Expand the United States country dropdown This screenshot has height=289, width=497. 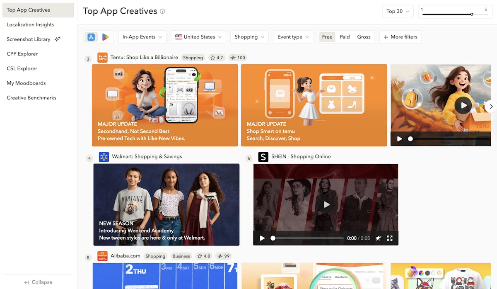tap(198, 37)
